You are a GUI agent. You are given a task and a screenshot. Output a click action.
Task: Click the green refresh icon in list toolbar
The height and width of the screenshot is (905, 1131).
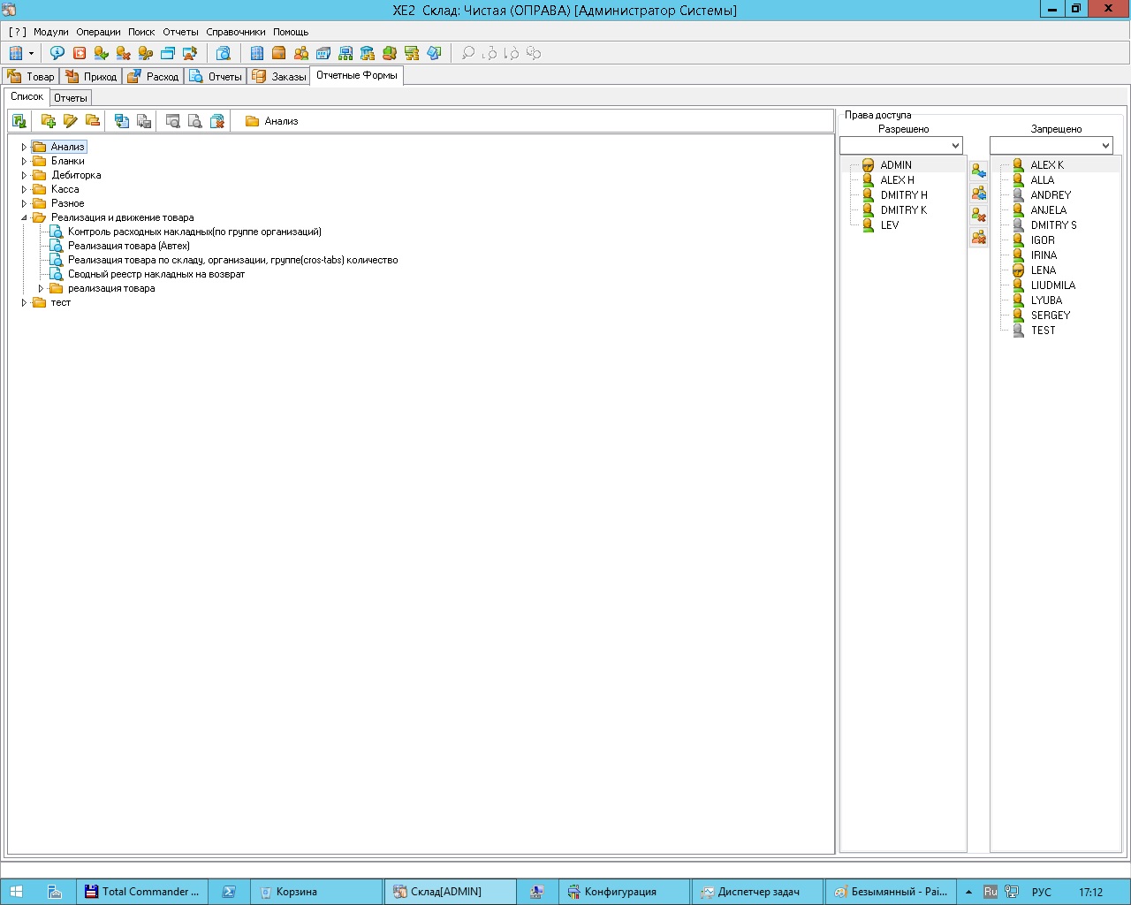(19, 121)
